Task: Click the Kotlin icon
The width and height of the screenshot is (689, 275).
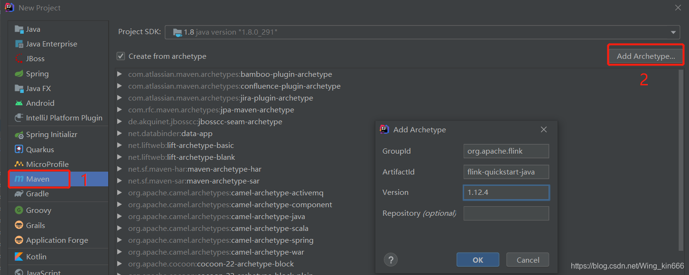Action: click(x=19, y=257)
